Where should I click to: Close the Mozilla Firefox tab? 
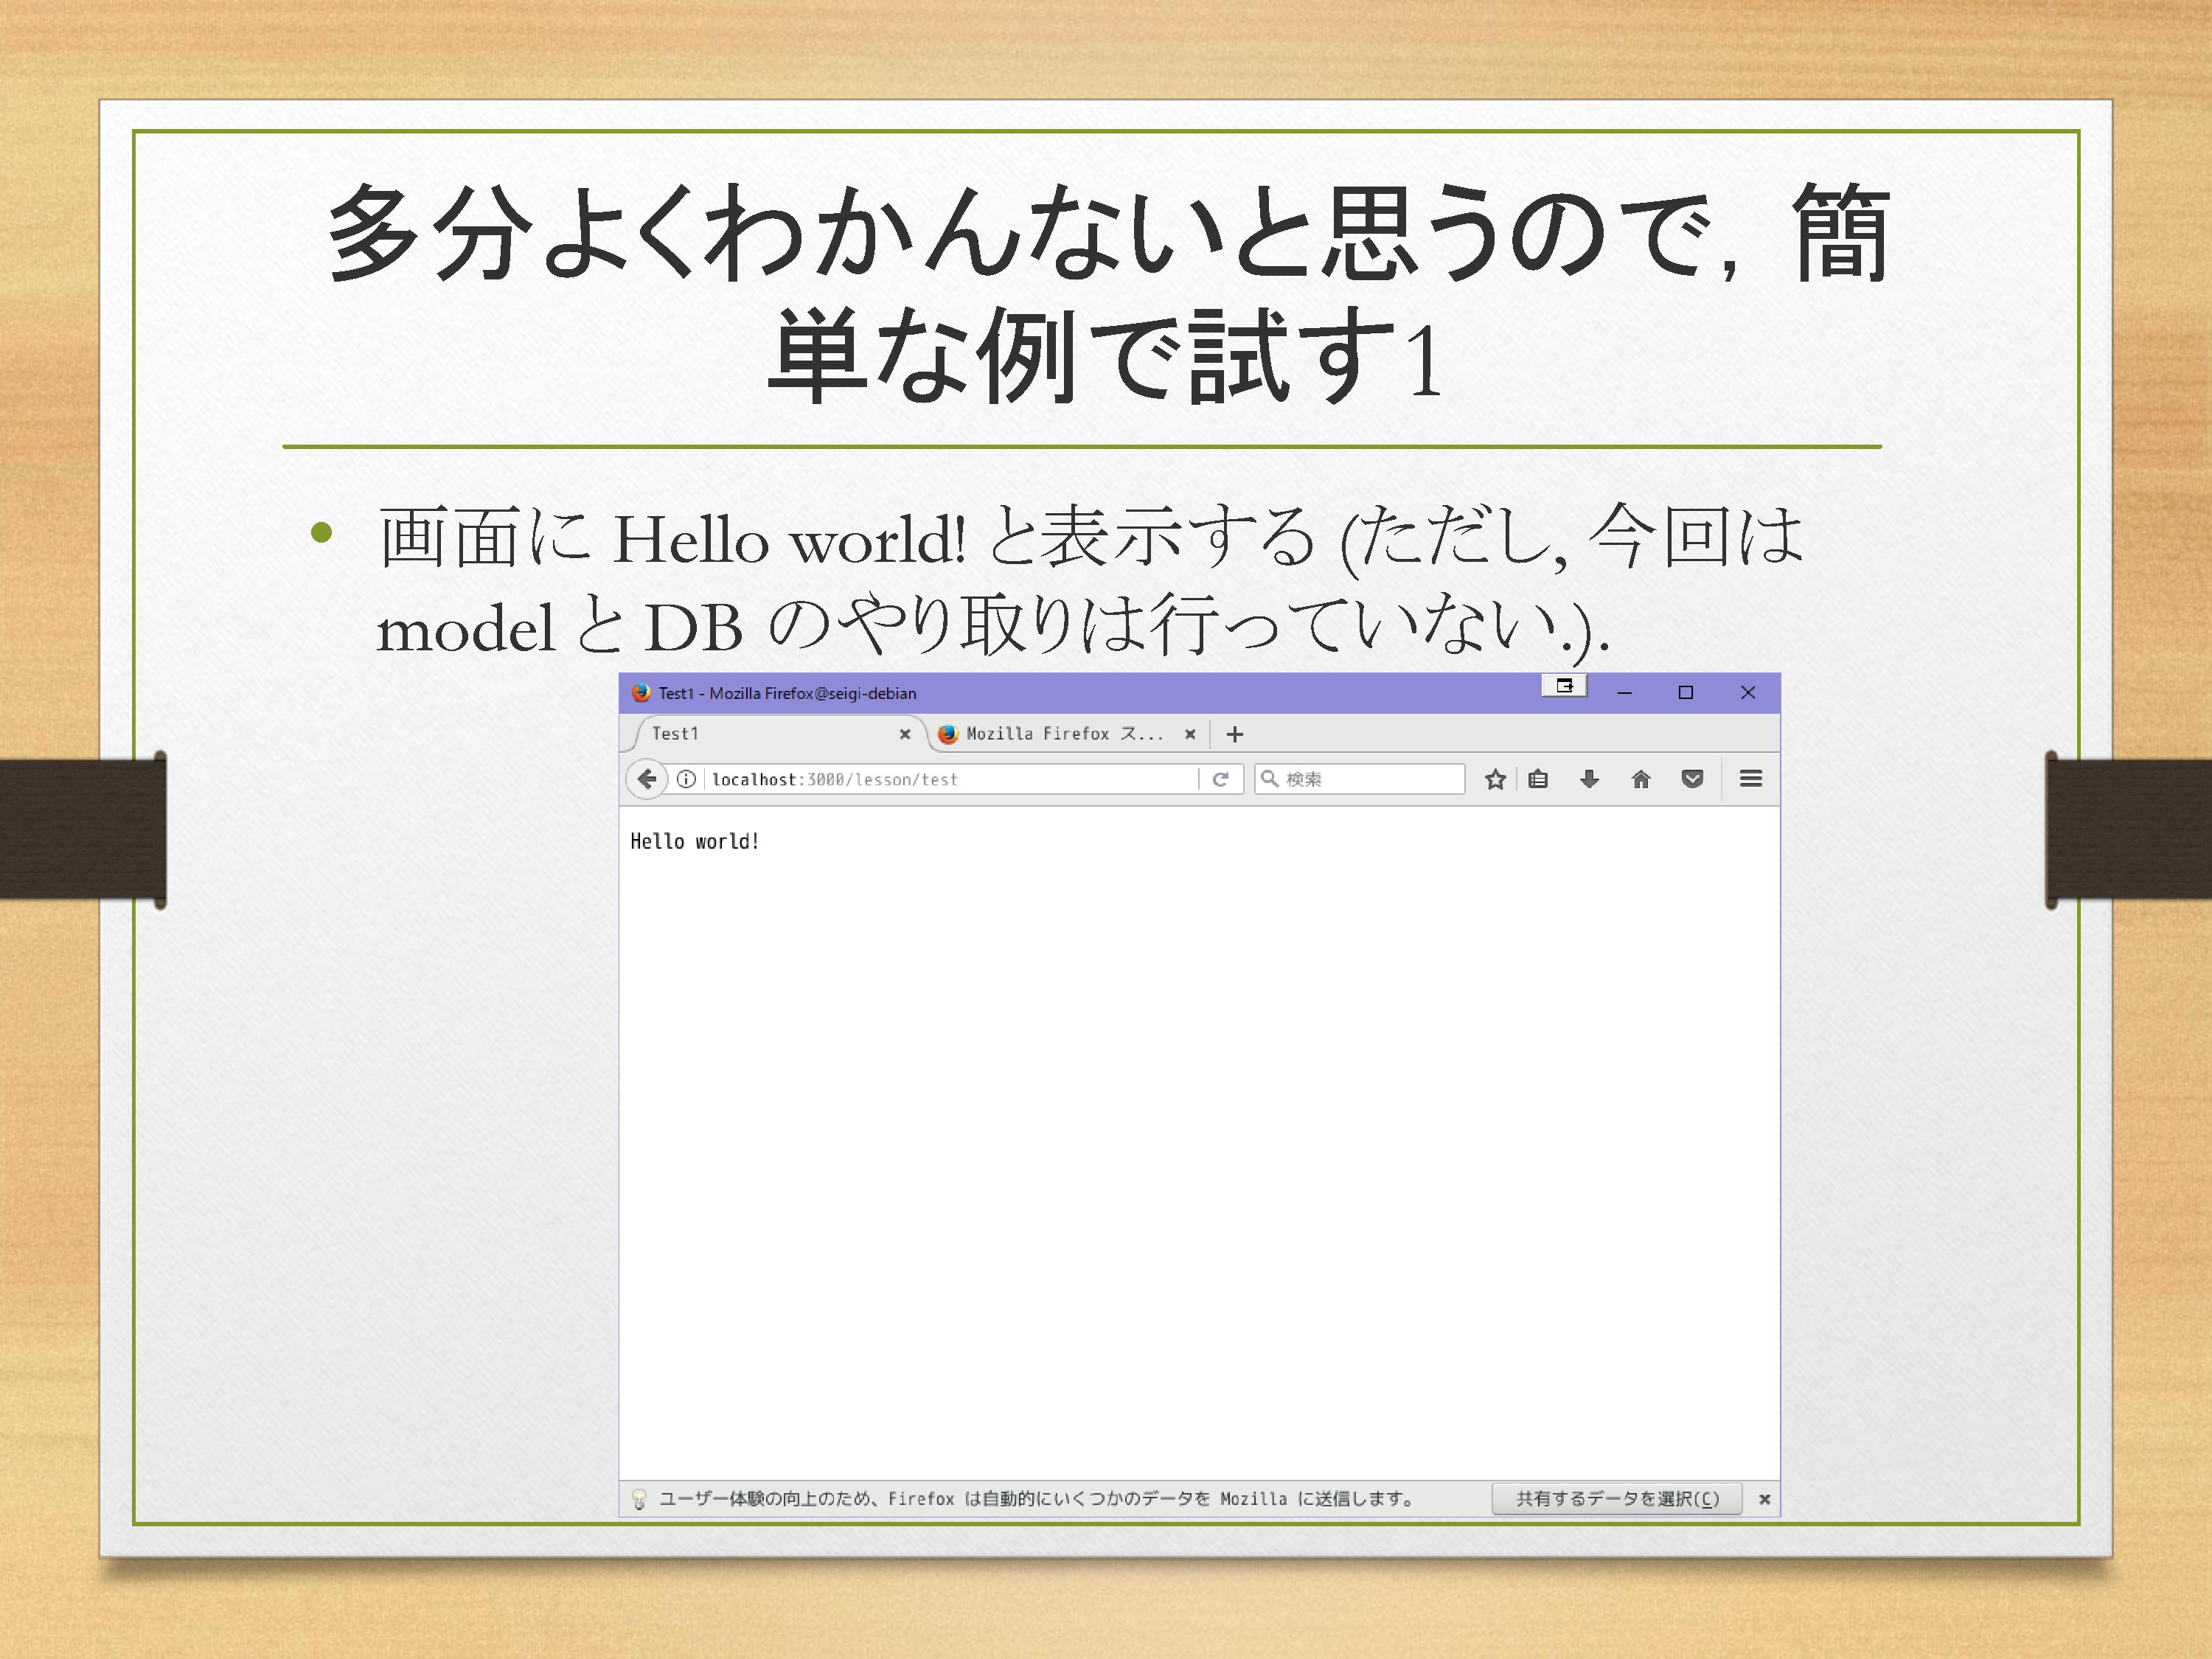(x=1190, y=734)
